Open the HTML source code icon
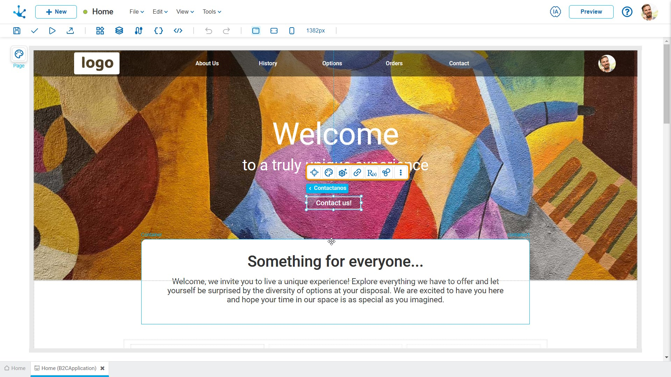 [x=178, y=31]
